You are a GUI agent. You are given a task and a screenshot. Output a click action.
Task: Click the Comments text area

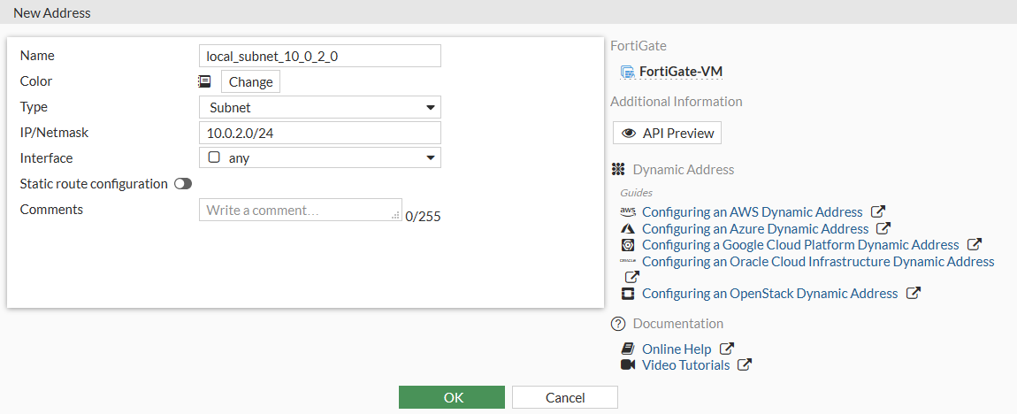[x=300, y=210]
